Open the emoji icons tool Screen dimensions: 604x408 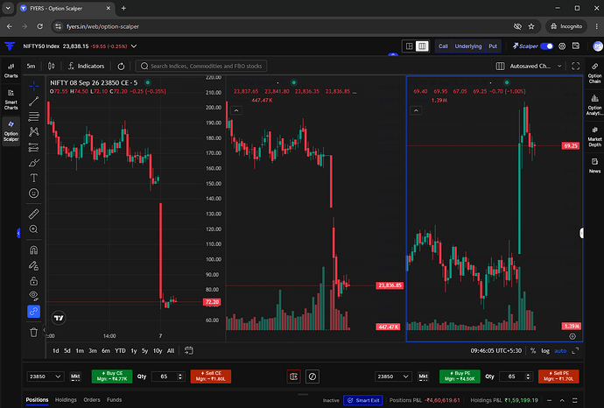pos(33,193)
